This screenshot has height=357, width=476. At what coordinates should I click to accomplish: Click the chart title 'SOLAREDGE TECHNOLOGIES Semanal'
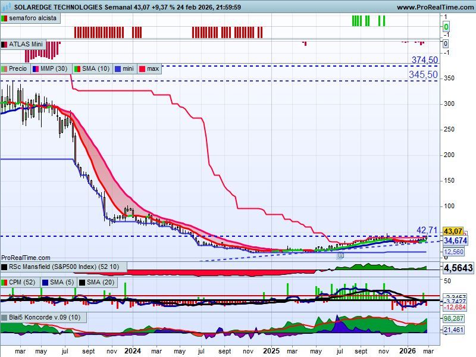[x=73, y=7]
